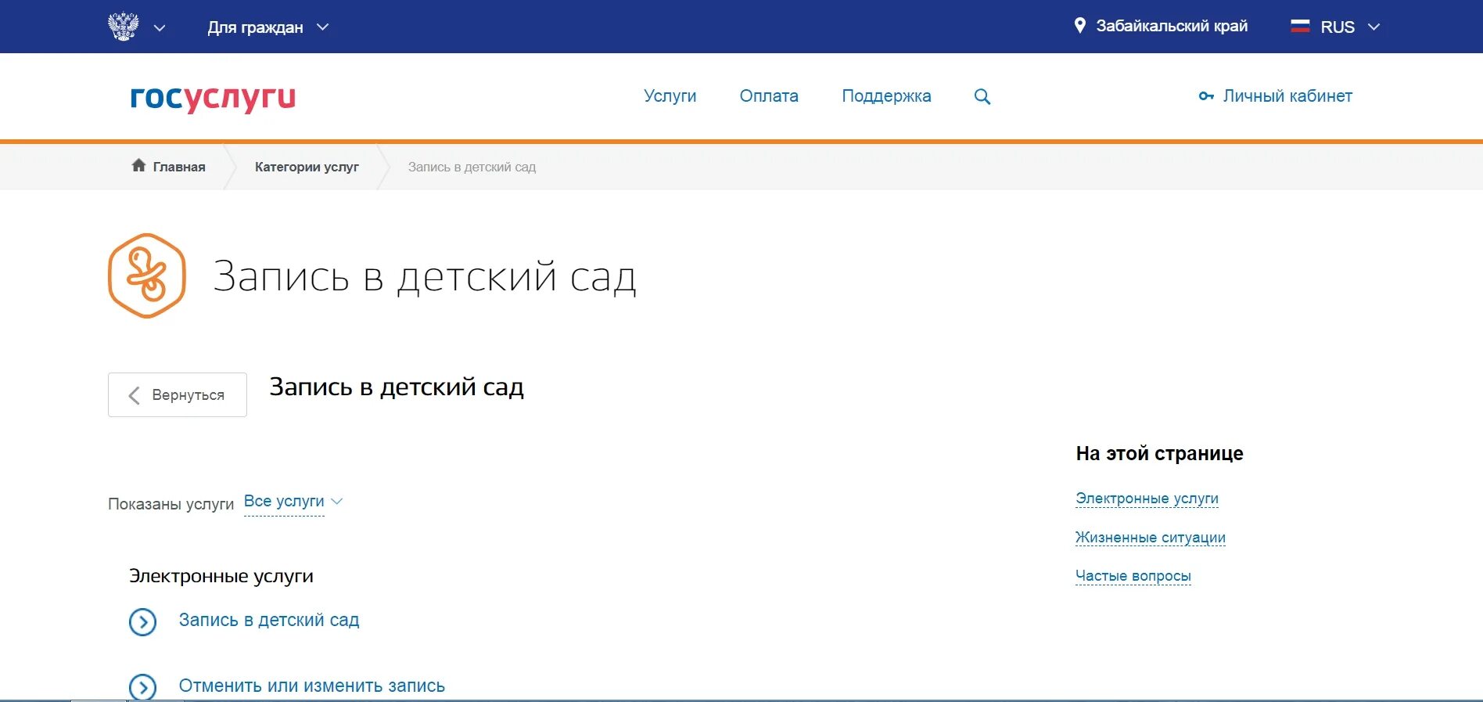Go to the госуслуги logo homepage
1483x702 pixels.
point(213,98)
